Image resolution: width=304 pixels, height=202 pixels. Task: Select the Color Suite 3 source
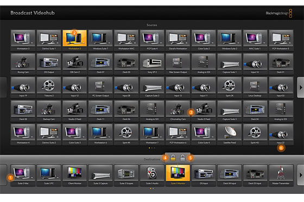click(75, 134)
